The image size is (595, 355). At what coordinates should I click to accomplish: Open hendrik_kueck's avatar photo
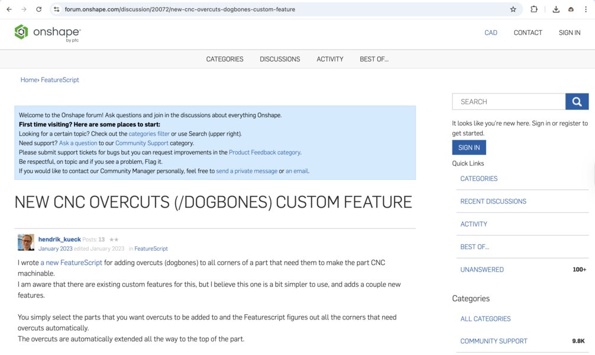coord(26,242)
